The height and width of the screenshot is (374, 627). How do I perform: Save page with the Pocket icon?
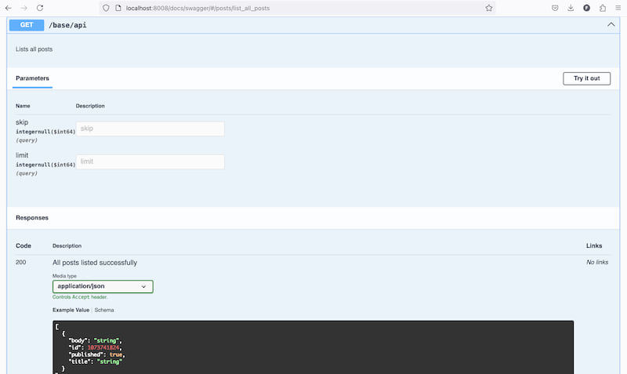(x=555, y=8)
